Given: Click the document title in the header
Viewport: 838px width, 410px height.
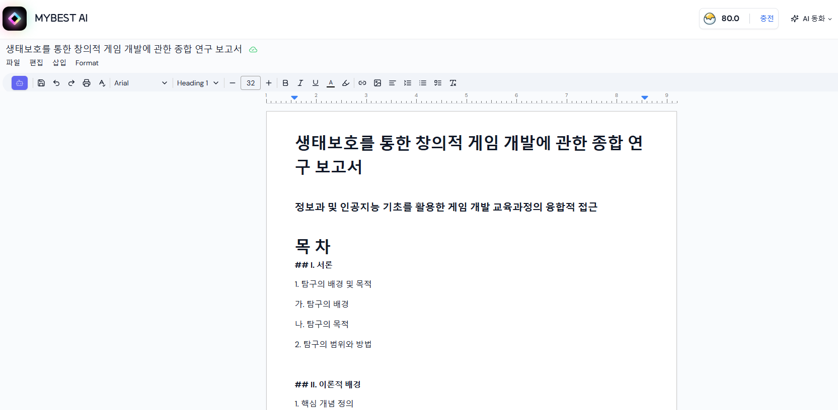Looking at the screenshot, I should 124,49.
